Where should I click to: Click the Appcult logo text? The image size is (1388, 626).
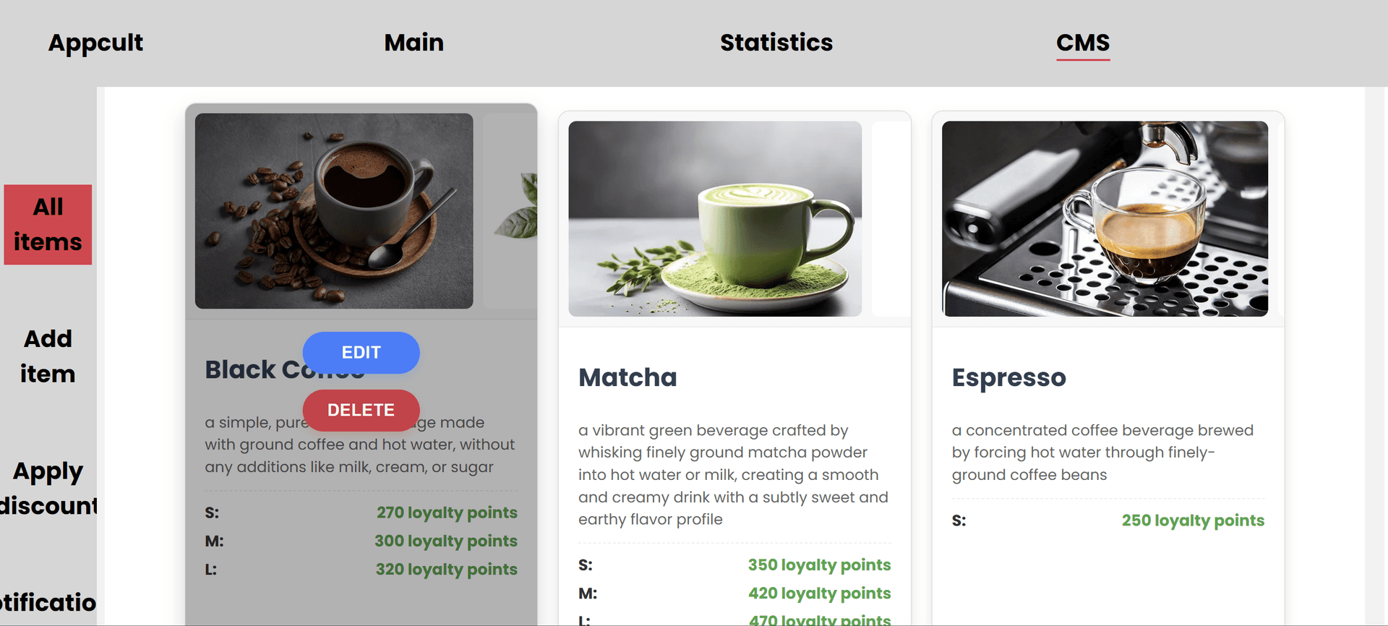(x=95, y=43)
